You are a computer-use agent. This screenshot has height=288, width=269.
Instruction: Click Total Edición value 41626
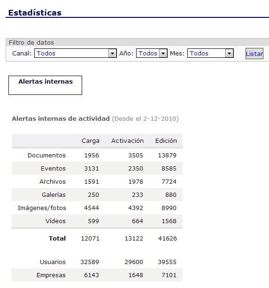(x=168, y=238)
